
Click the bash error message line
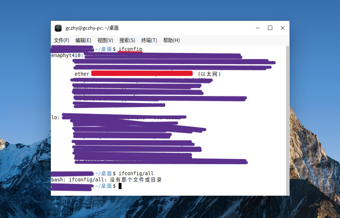coord(106,180)
